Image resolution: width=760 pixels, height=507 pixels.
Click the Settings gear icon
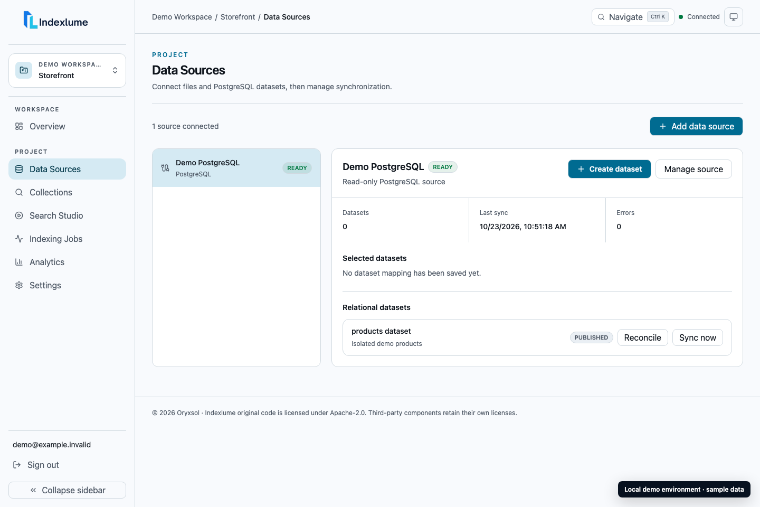point(19,285)
